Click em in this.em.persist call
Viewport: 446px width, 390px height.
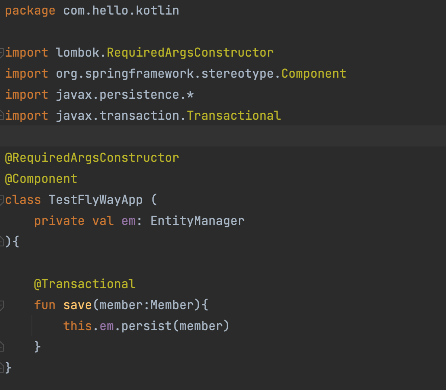coord(107,326)
